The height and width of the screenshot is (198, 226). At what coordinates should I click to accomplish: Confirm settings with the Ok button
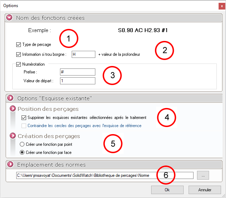point(167,190)
